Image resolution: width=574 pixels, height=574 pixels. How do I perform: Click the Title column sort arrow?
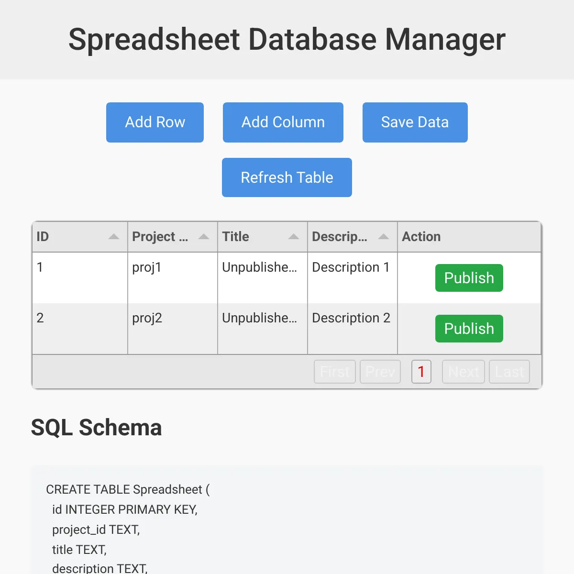pos(293,236)
